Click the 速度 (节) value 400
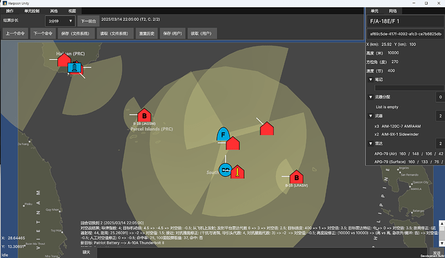The image size is (445, 258). (391, 71)
